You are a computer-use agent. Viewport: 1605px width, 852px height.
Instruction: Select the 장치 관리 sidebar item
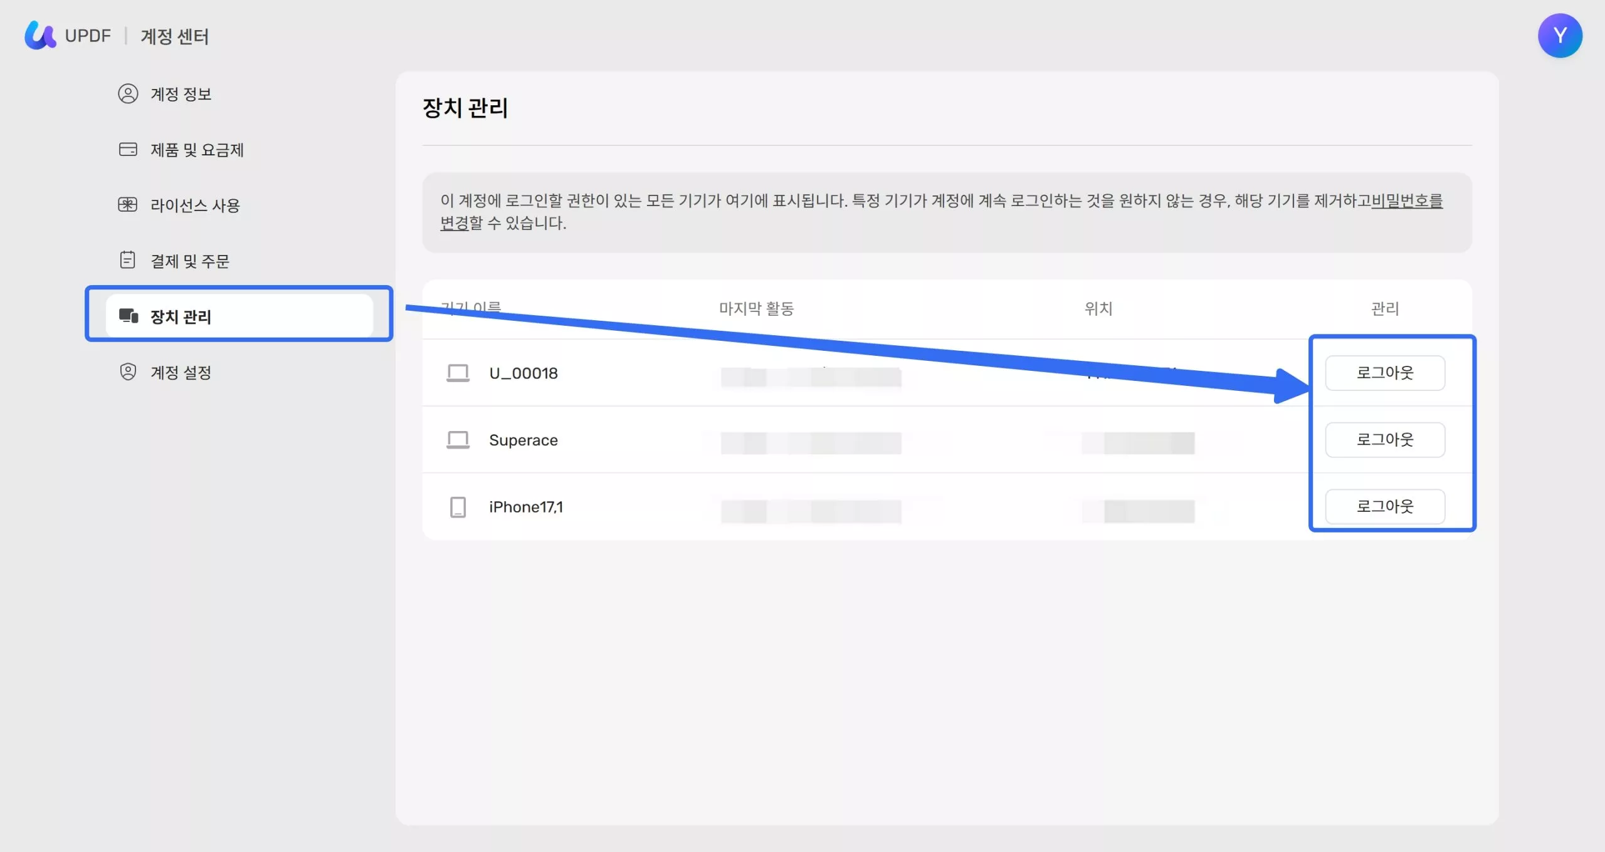(239, 316)
